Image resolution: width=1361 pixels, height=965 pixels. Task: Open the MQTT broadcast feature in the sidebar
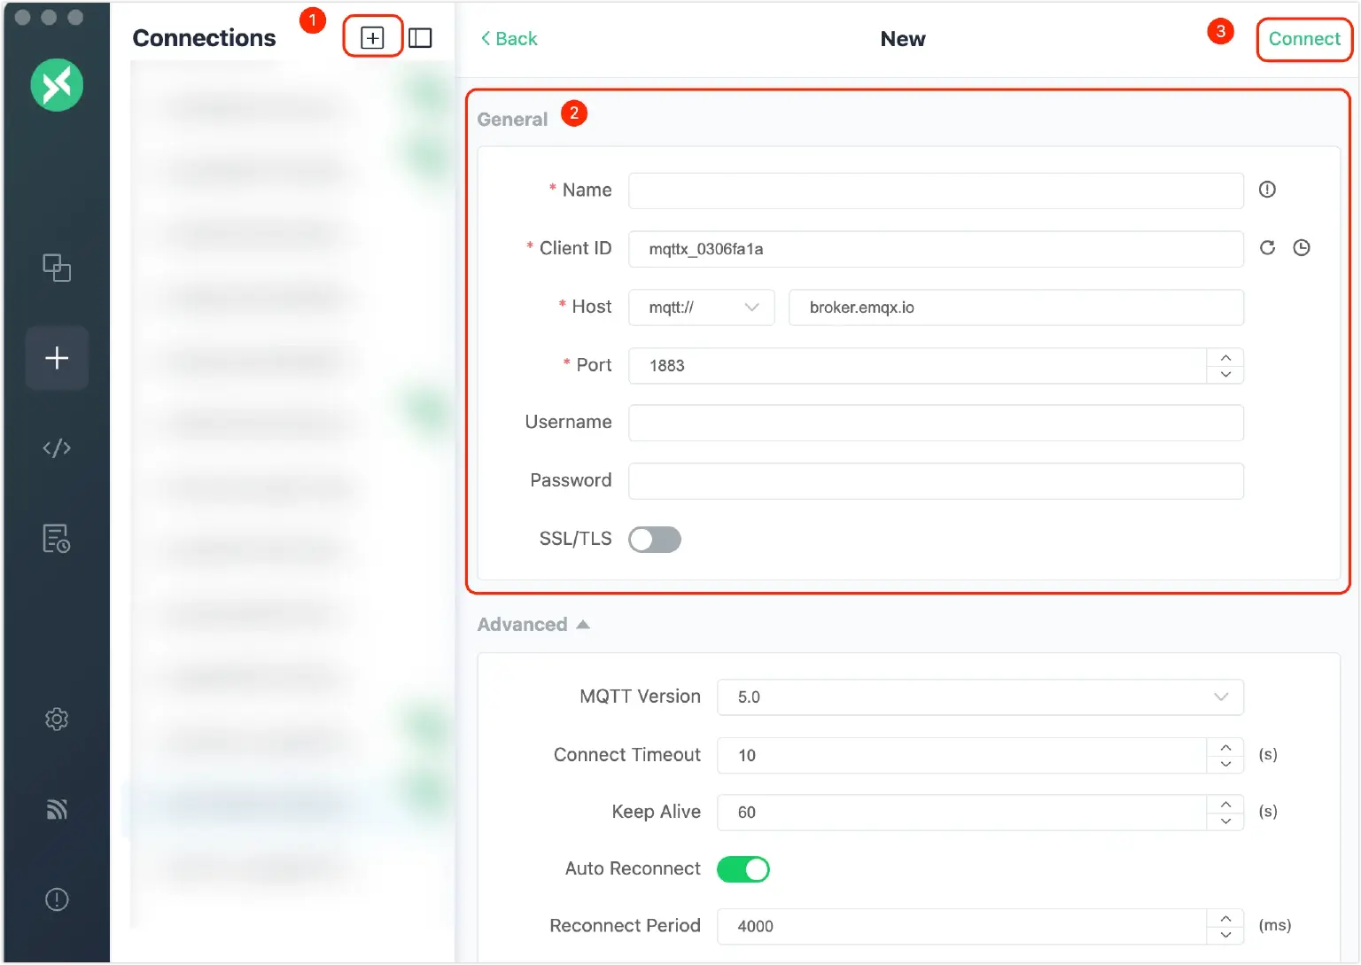(57, 808)
